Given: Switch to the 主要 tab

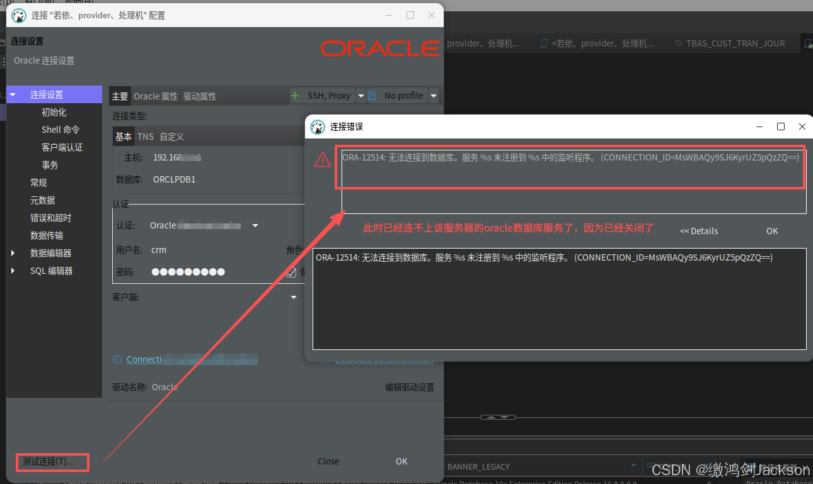Looking at the screenshot, I should 120,96.
